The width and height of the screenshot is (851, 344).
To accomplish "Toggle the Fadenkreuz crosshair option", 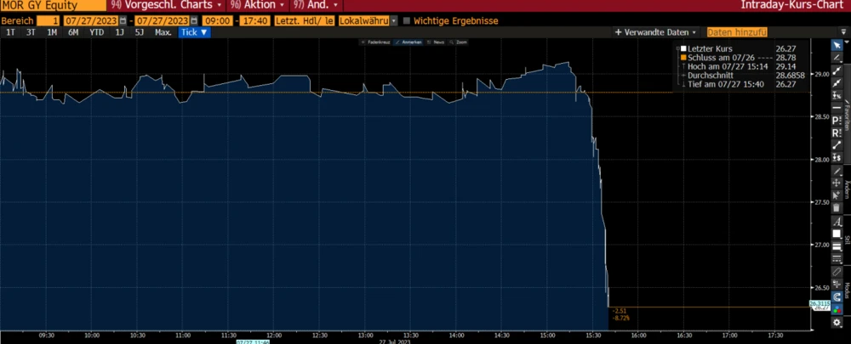I will tap(374, 42).
